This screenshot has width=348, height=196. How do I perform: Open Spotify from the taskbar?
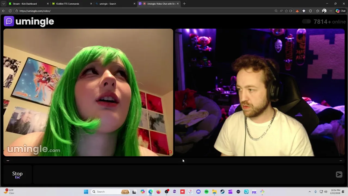[x=206, y=192]
